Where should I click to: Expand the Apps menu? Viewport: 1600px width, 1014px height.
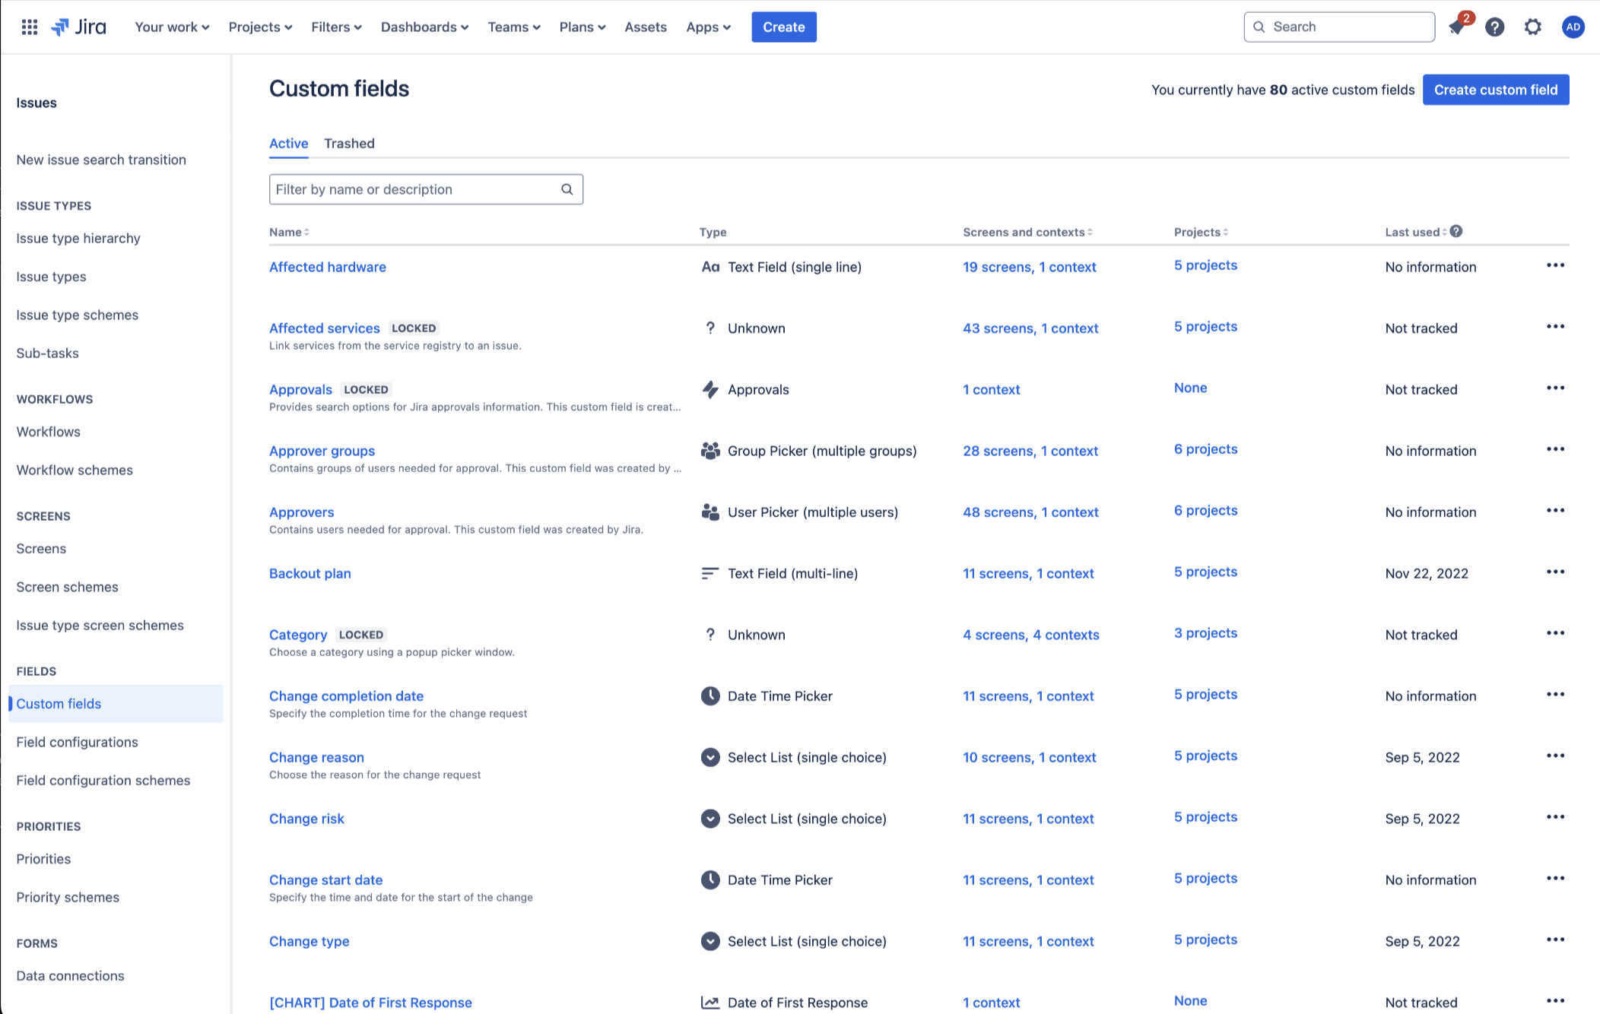[x=708, y=27]
